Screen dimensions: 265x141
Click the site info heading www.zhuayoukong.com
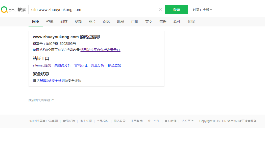(x=66, y=37)
